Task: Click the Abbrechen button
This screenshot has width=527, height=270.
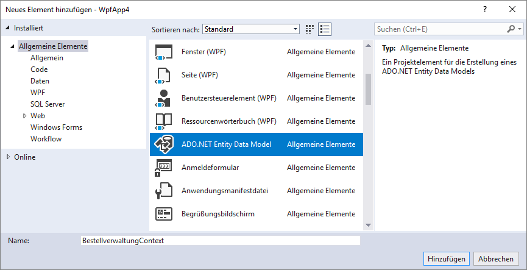Action: [496, 258]
